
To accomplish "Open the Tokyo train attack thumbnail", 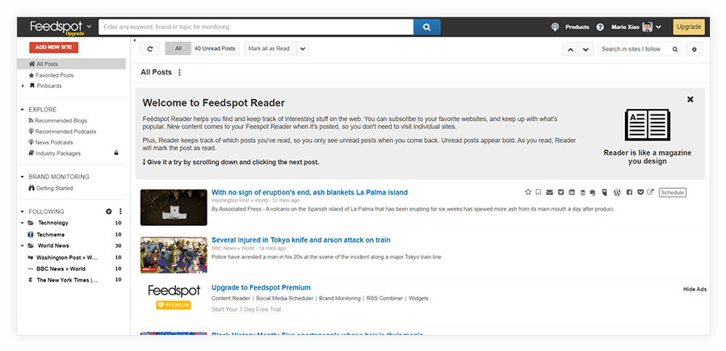I will [174, 255].
